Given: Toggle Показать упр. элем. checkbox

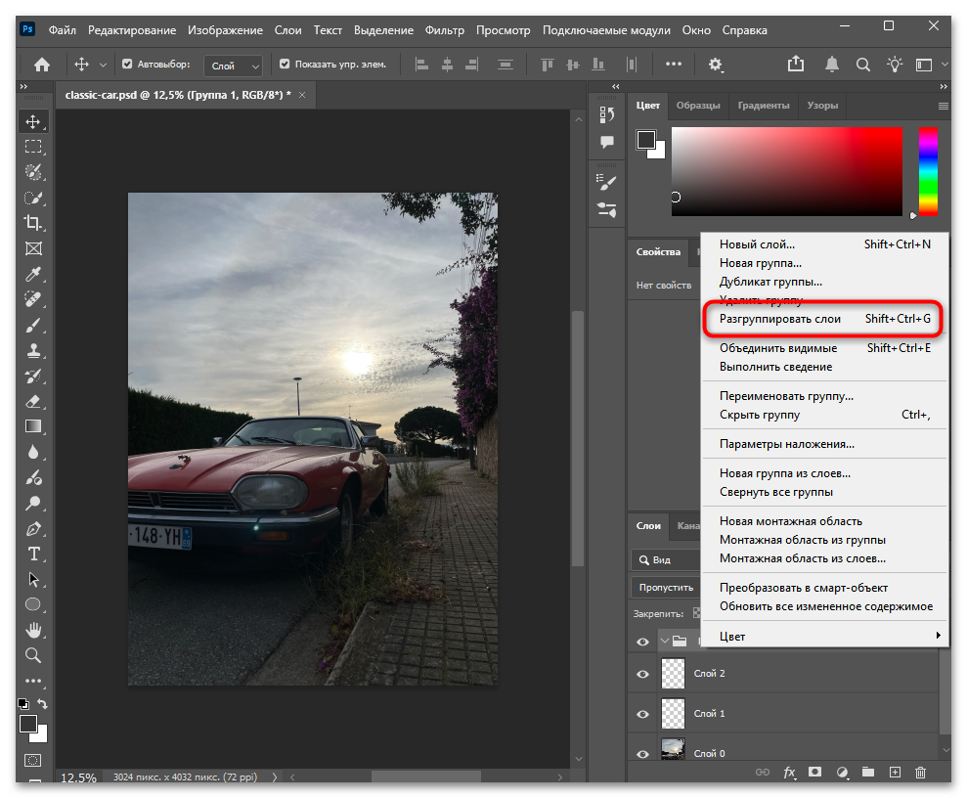Looking at the screenshot, I should (x=285, y=65).
